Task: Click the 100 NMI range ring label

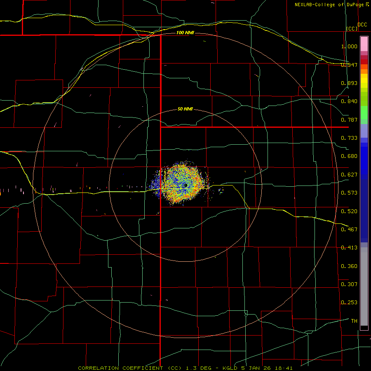Action: point(185,33)
